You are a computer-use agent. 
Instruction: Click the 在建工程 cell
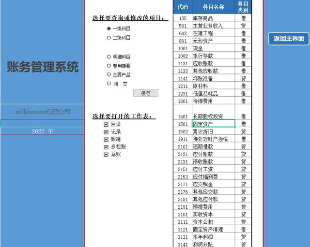click(214, 33)
